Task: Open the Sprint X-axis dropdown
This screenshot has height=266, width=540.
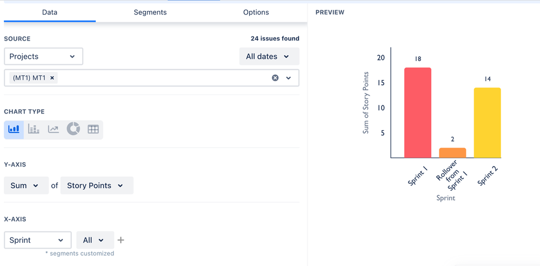Action: (x=37, y=240)
